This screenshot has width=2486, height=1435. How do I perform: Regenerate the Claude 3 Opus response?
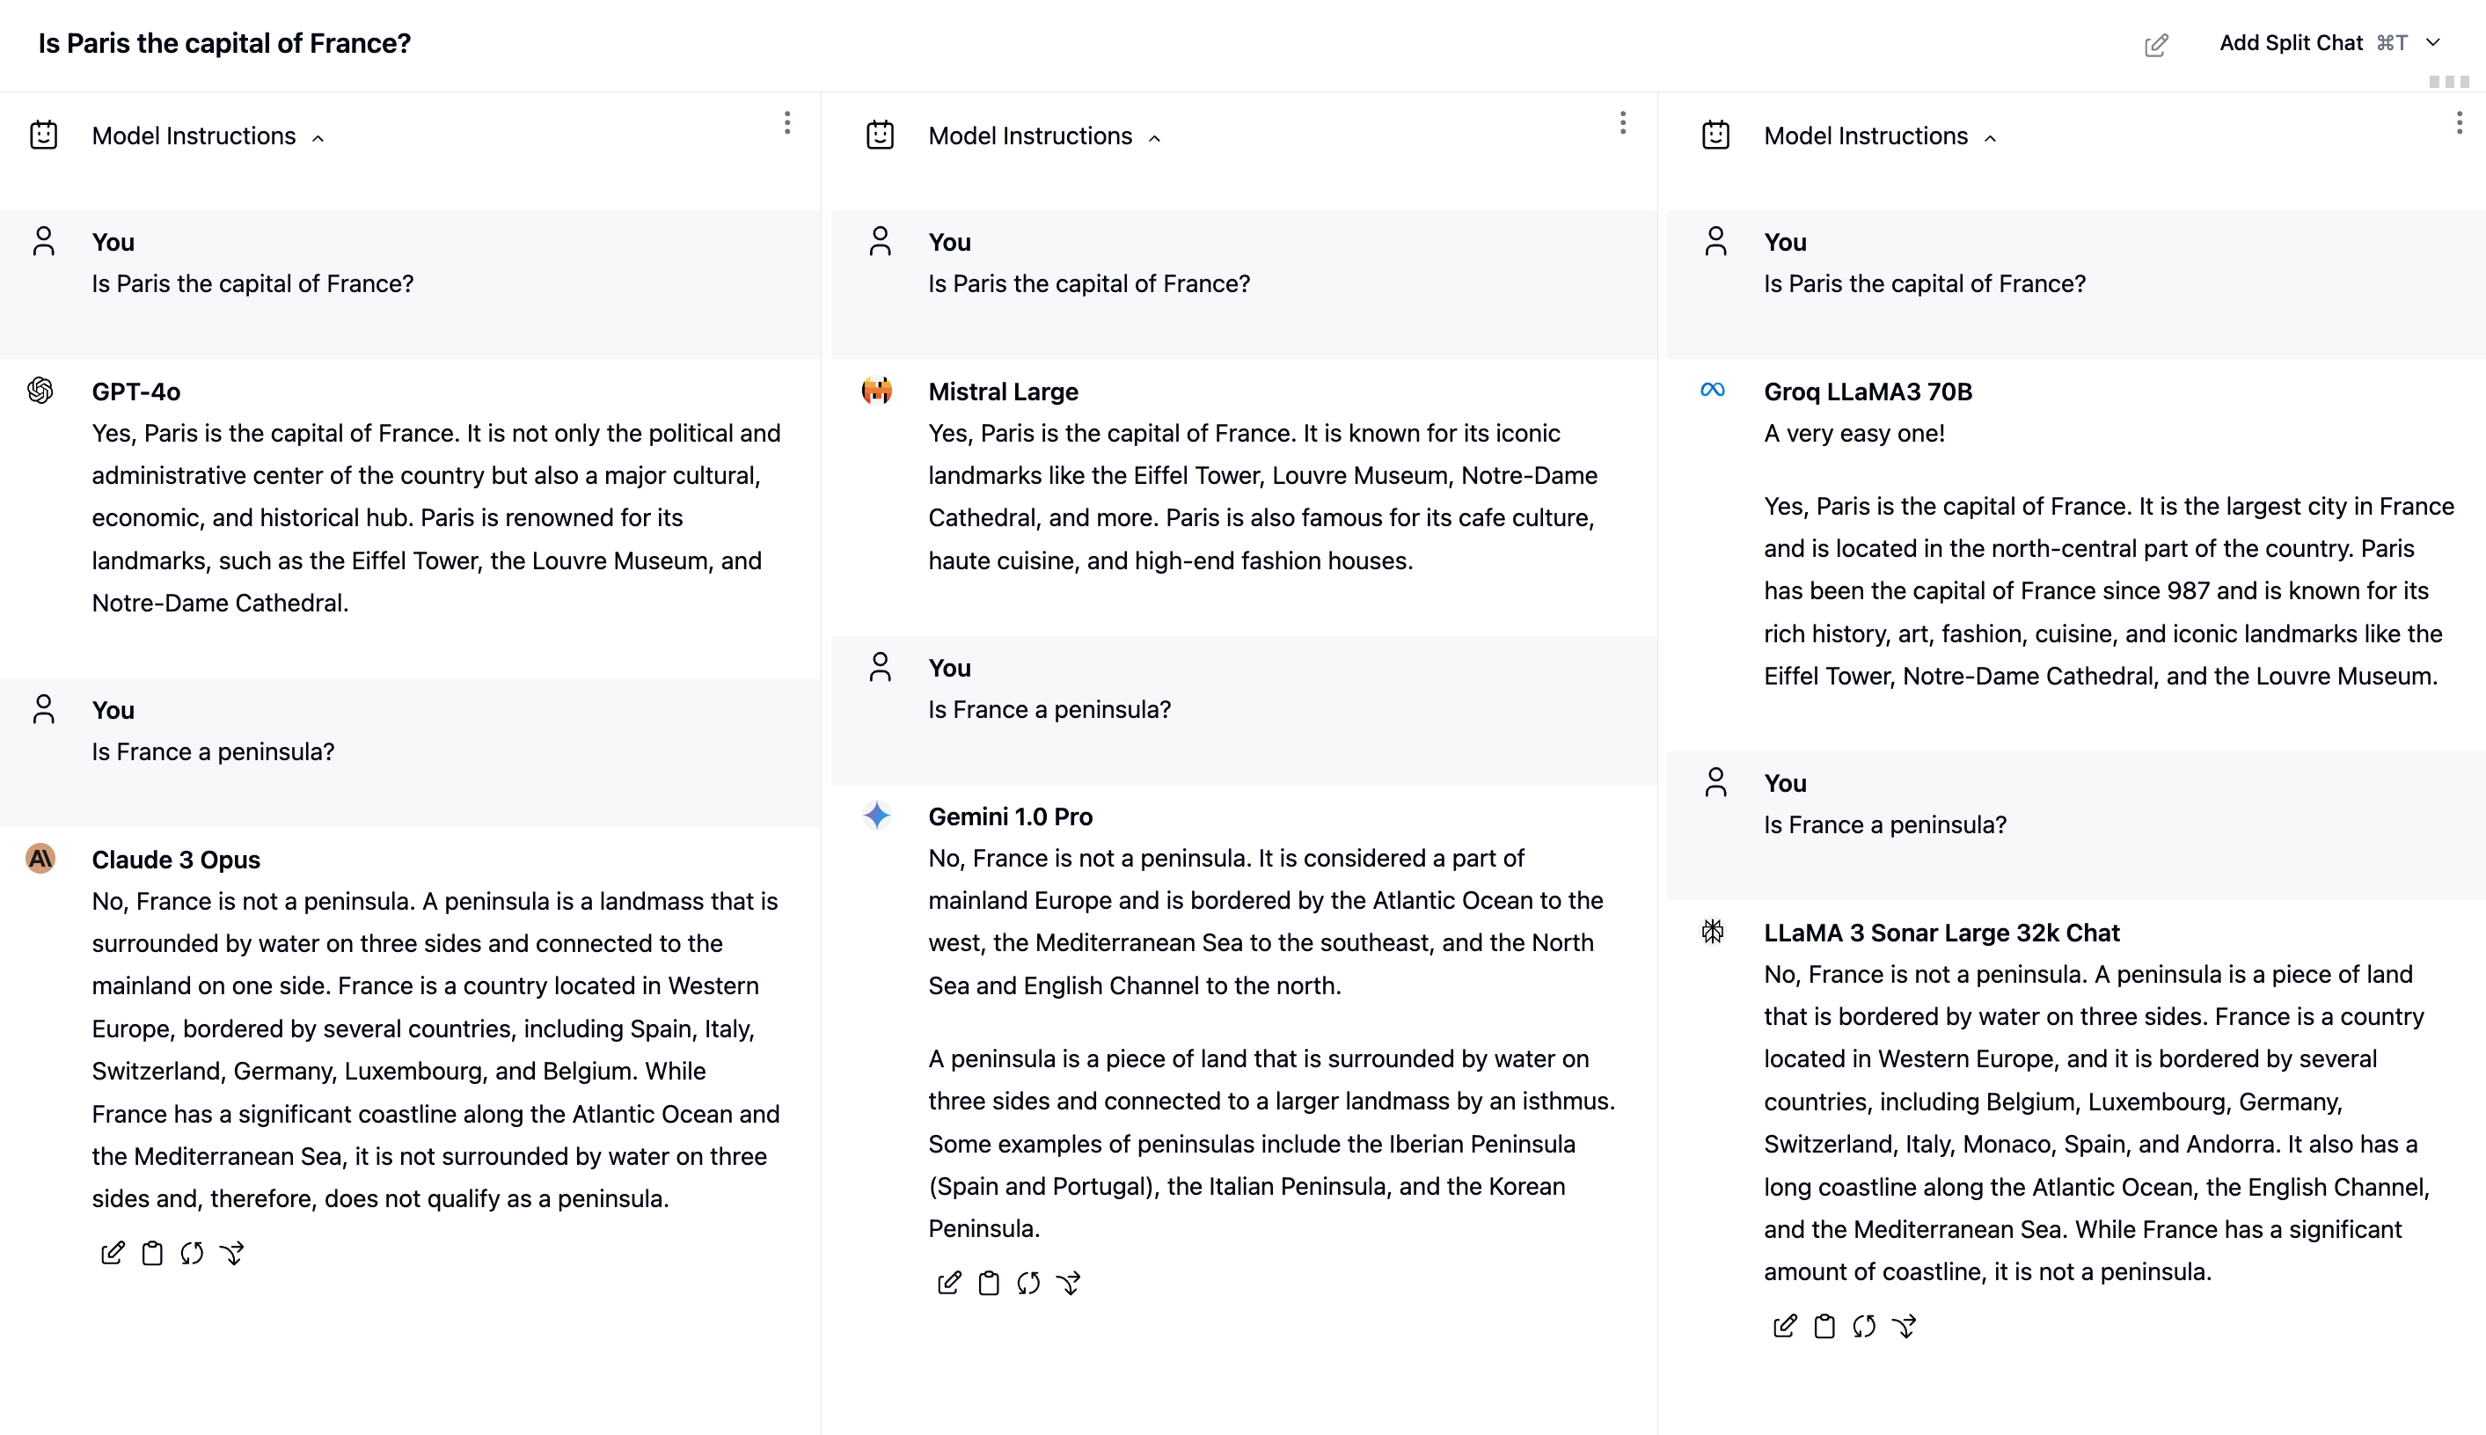191,1253
